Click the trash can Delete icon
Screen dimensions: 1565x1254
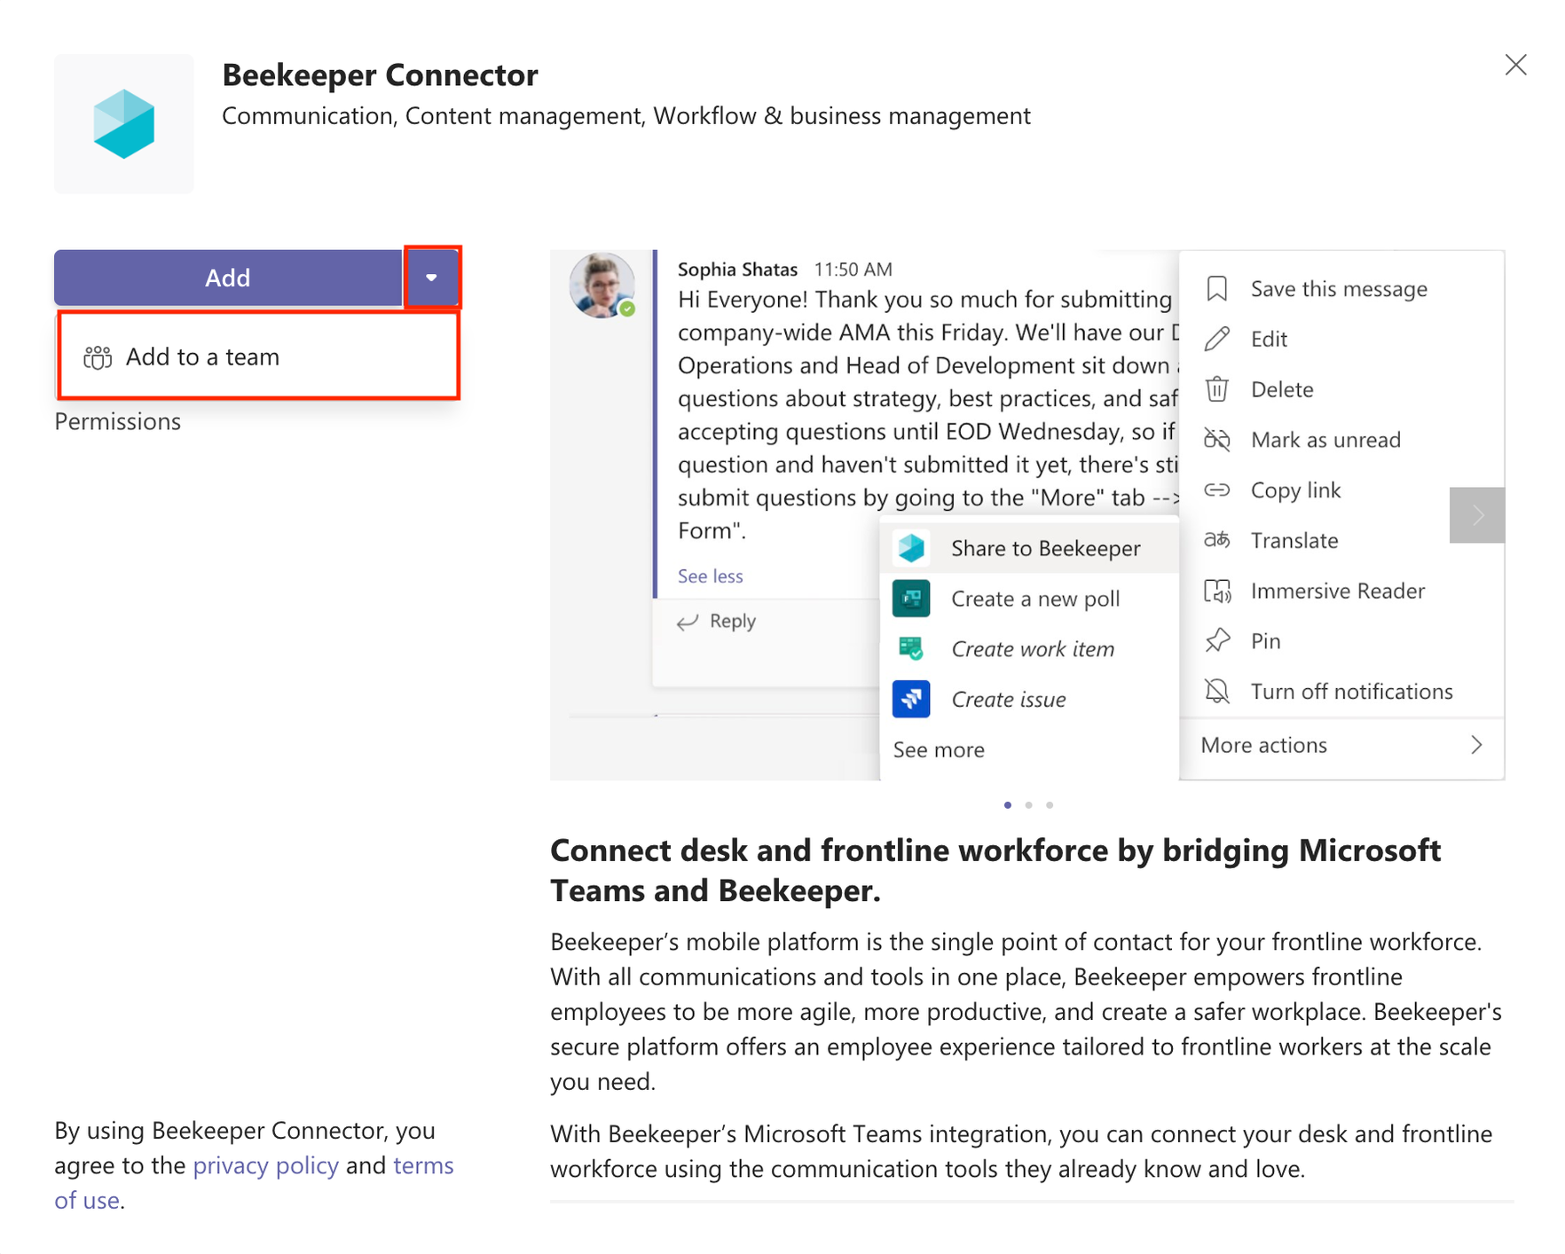tap(1216, 389)
